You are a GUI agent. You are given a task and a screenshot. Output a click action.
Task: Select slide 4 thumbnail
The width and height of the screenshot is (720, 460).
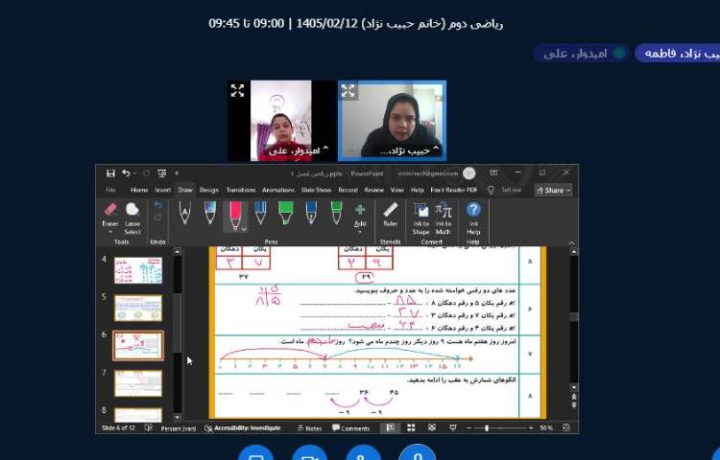138,270
